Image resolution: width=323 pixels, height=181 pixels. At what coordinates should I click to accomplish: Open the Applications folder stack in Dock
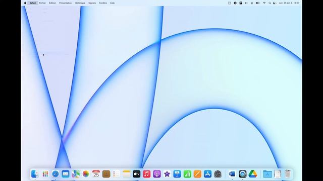pos(267,174)
